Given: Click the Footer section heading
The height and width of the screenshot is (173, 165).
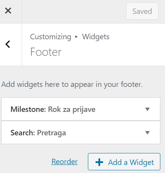Looking at the screenshot, I should coord(46,52).
